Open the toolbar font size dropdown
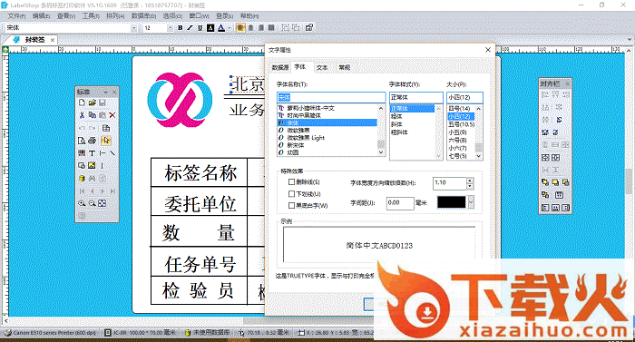Screen dimensions: 635x342 (x=170, y=27)
